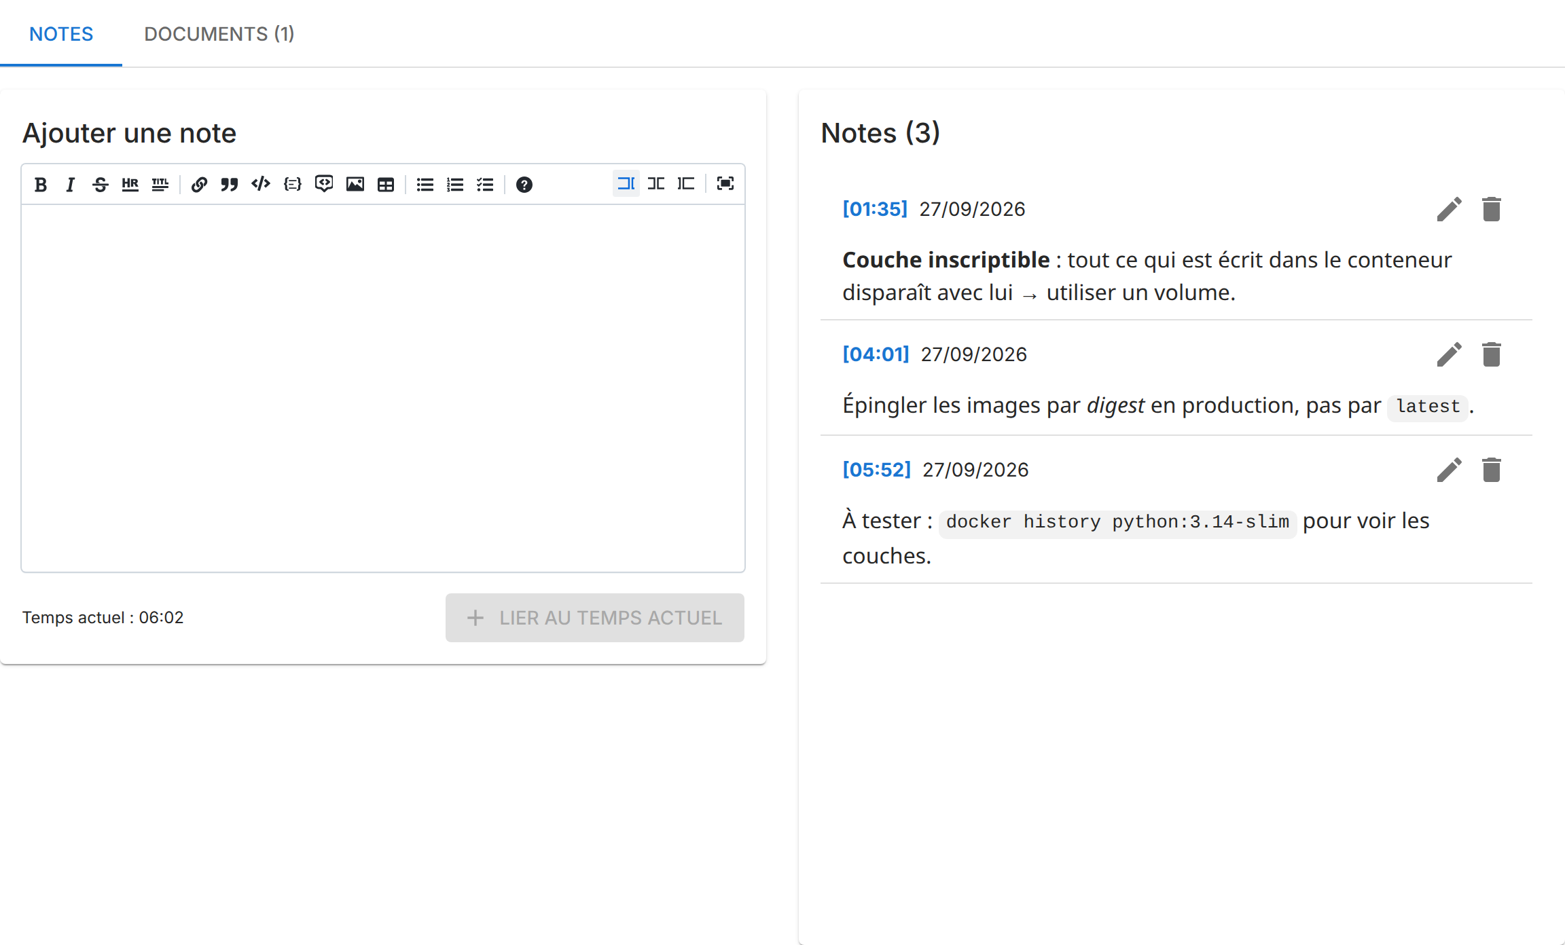Insert a table into the note
The image size is (1565, 945).
pyautogui.click(x=386, y=184)
